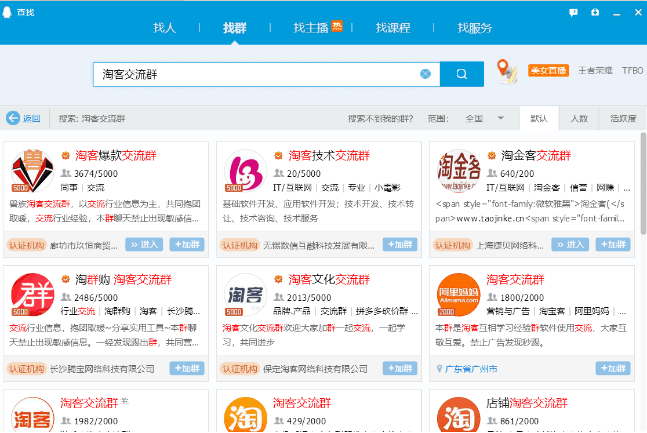Go to 找课程 tab

point(393,28)
